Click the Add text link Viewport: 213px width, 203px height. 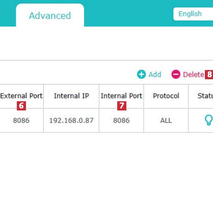(155, 75)
